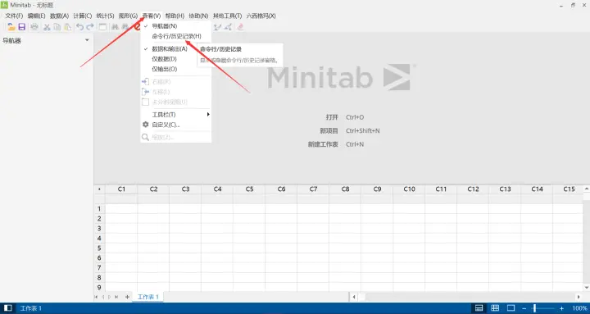590x314 pixels.
Task: Click the second-to-last blue graph toolbar icon
Action: [x=228, y=27]
